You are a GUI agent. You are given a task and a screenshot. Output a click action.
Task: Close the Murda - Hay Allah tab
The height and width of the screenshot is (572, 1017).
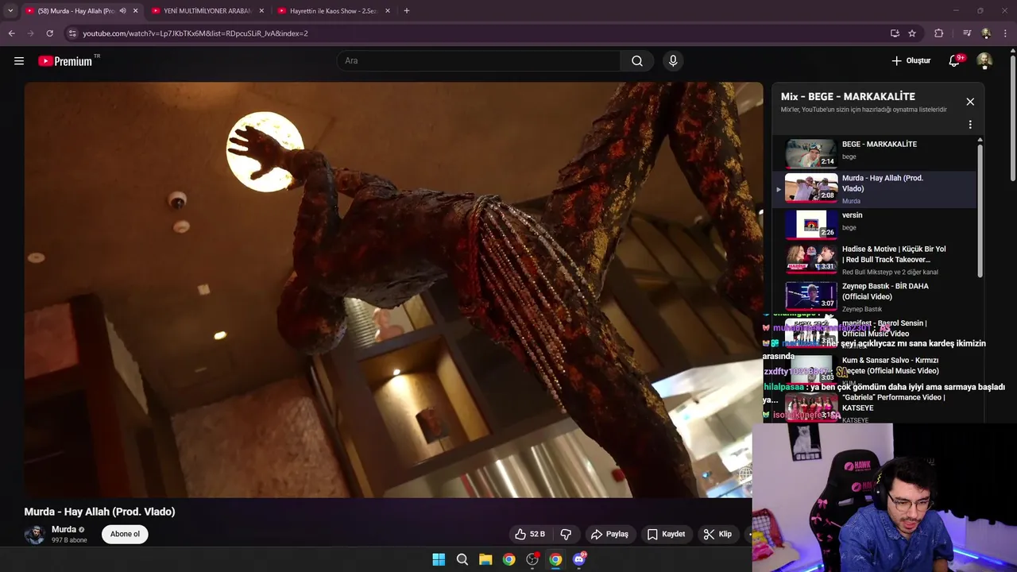[135, 11]
